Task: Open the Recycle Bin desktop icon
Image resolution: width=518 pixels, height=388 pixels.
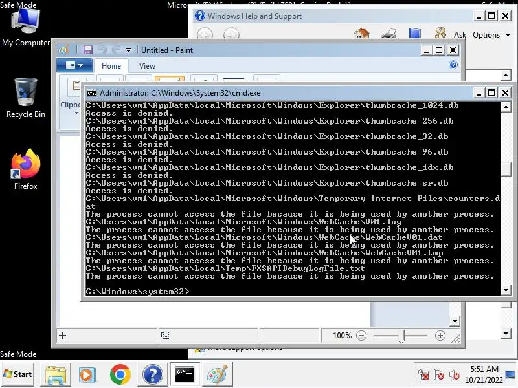Action: (x=25, y=98)
